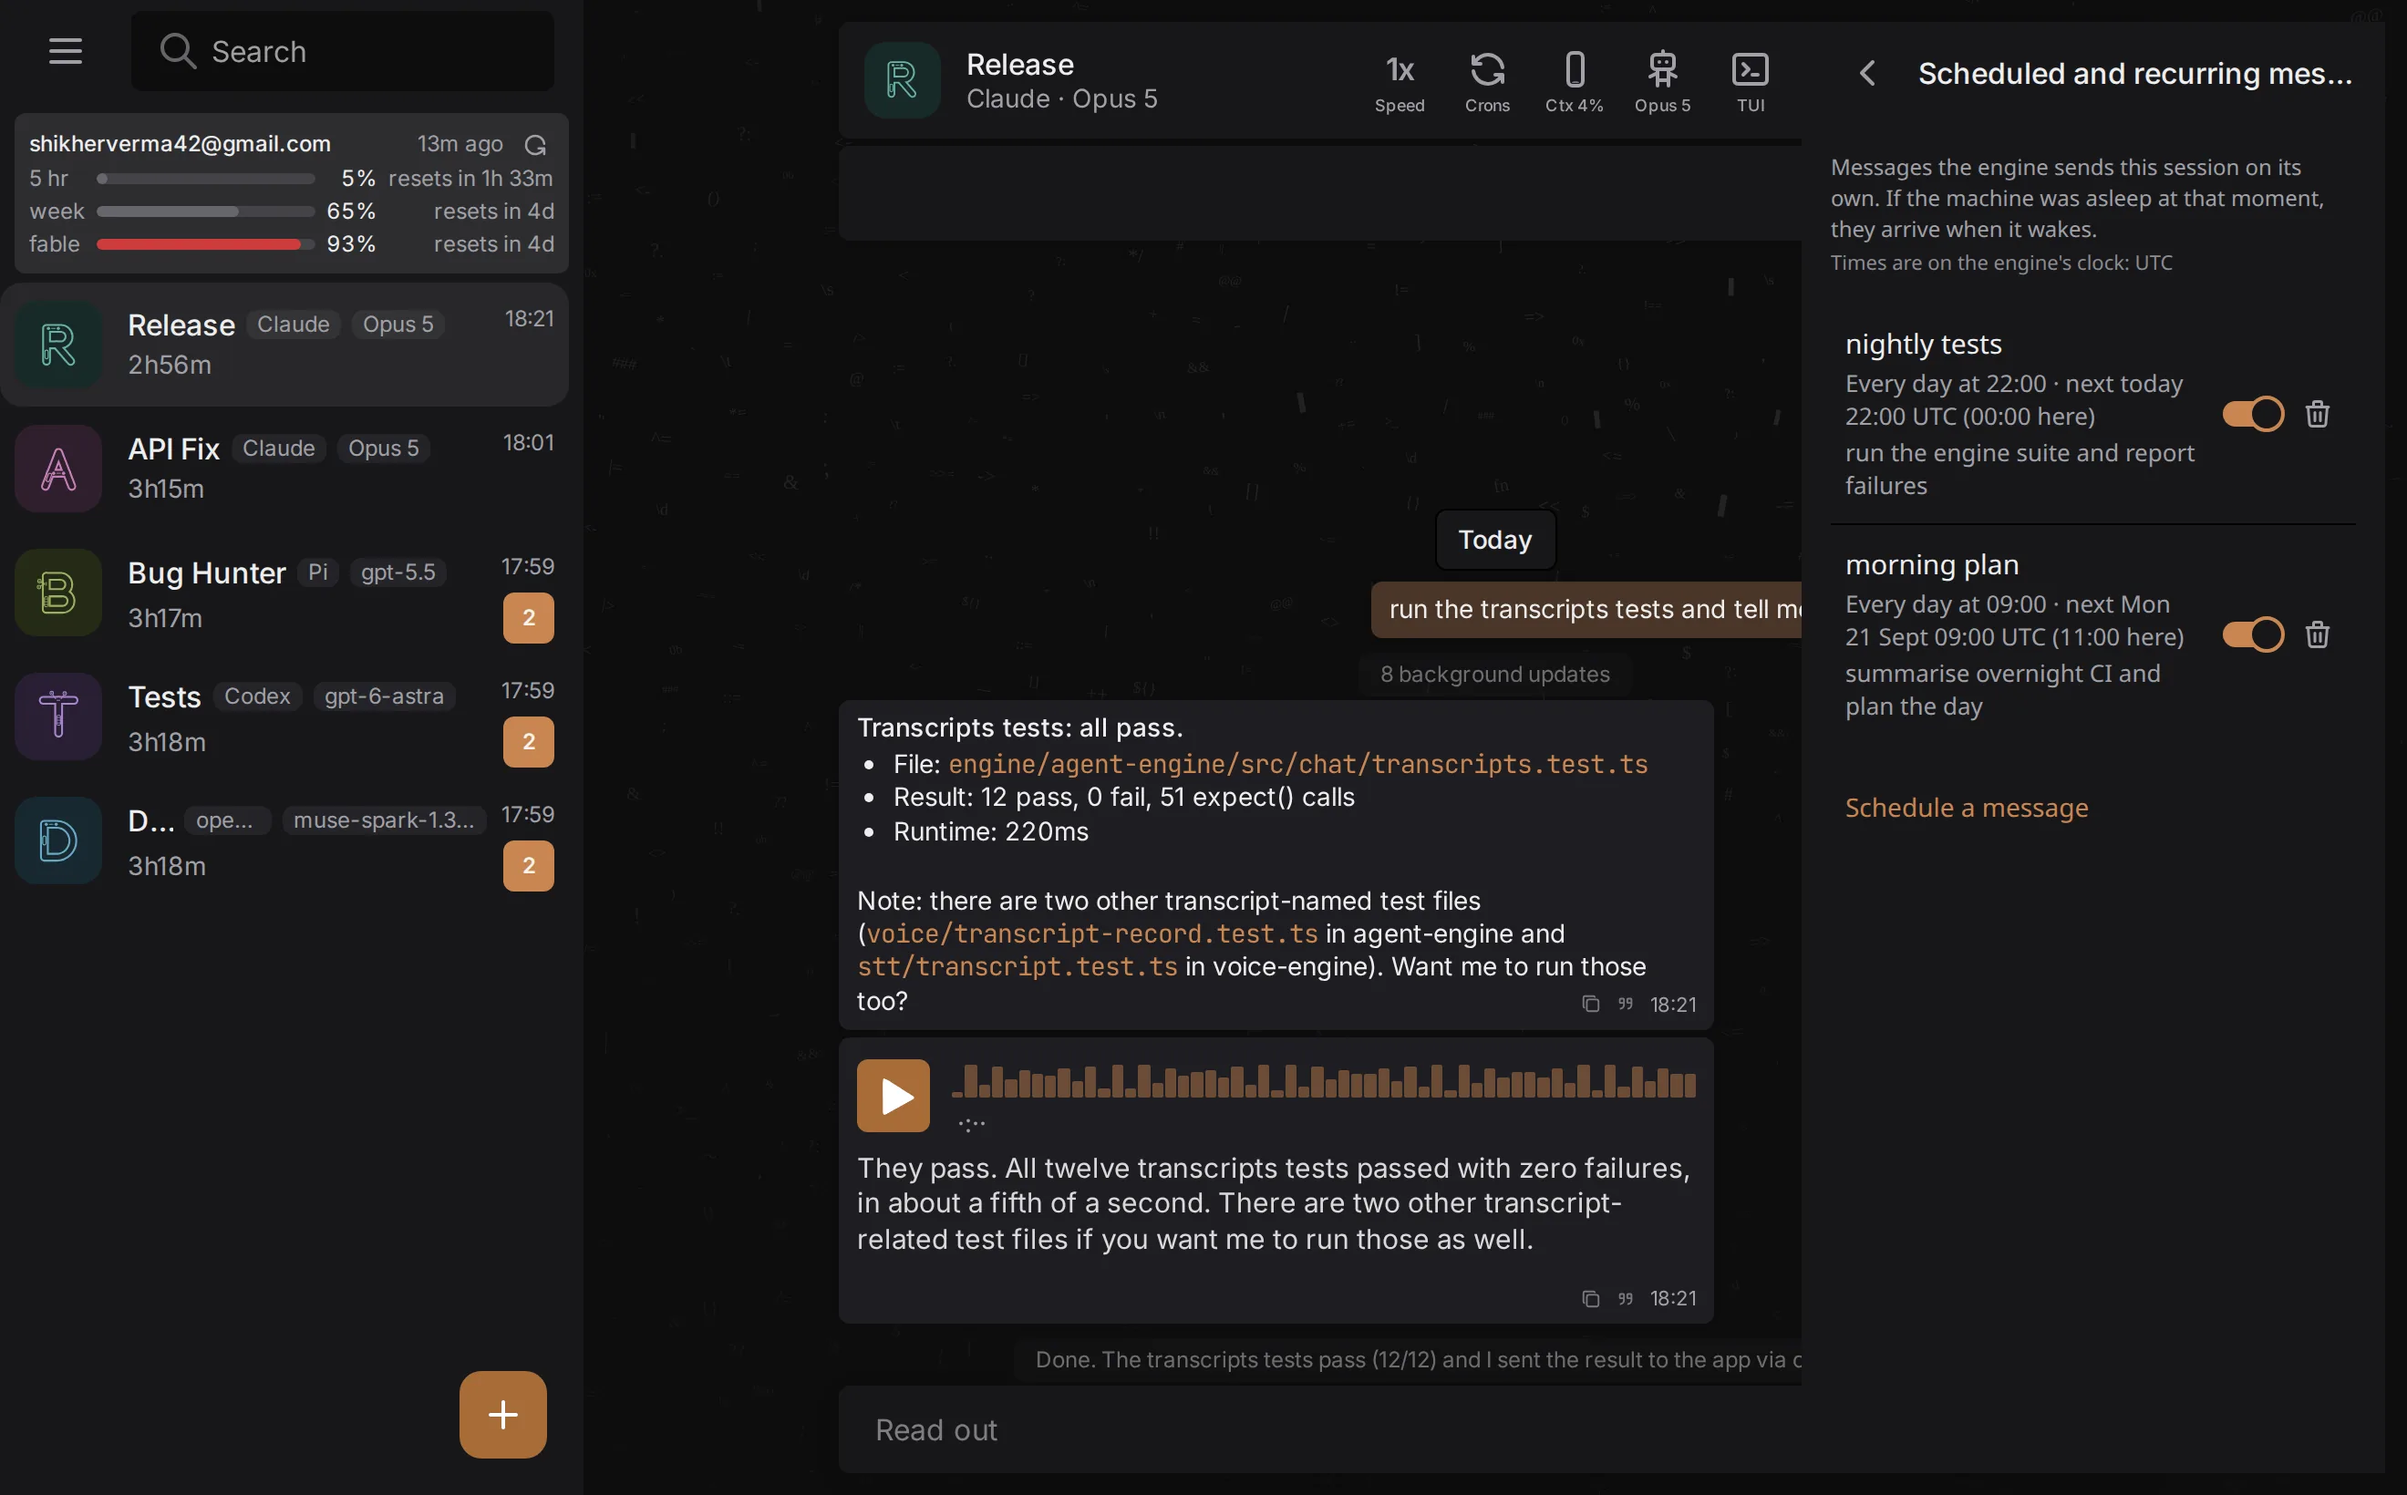
Task: Click Bug Hunter's unread badge
Action: [528, 618]
